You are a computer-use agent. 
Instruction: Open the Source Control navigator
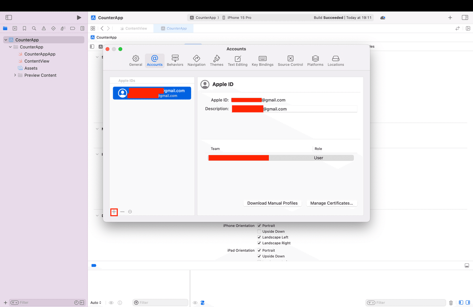[15, 28]
